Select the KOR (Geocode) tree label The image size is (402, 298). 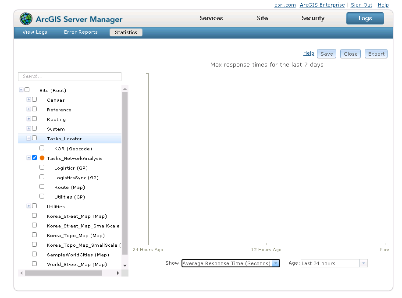tap(73, 149)
